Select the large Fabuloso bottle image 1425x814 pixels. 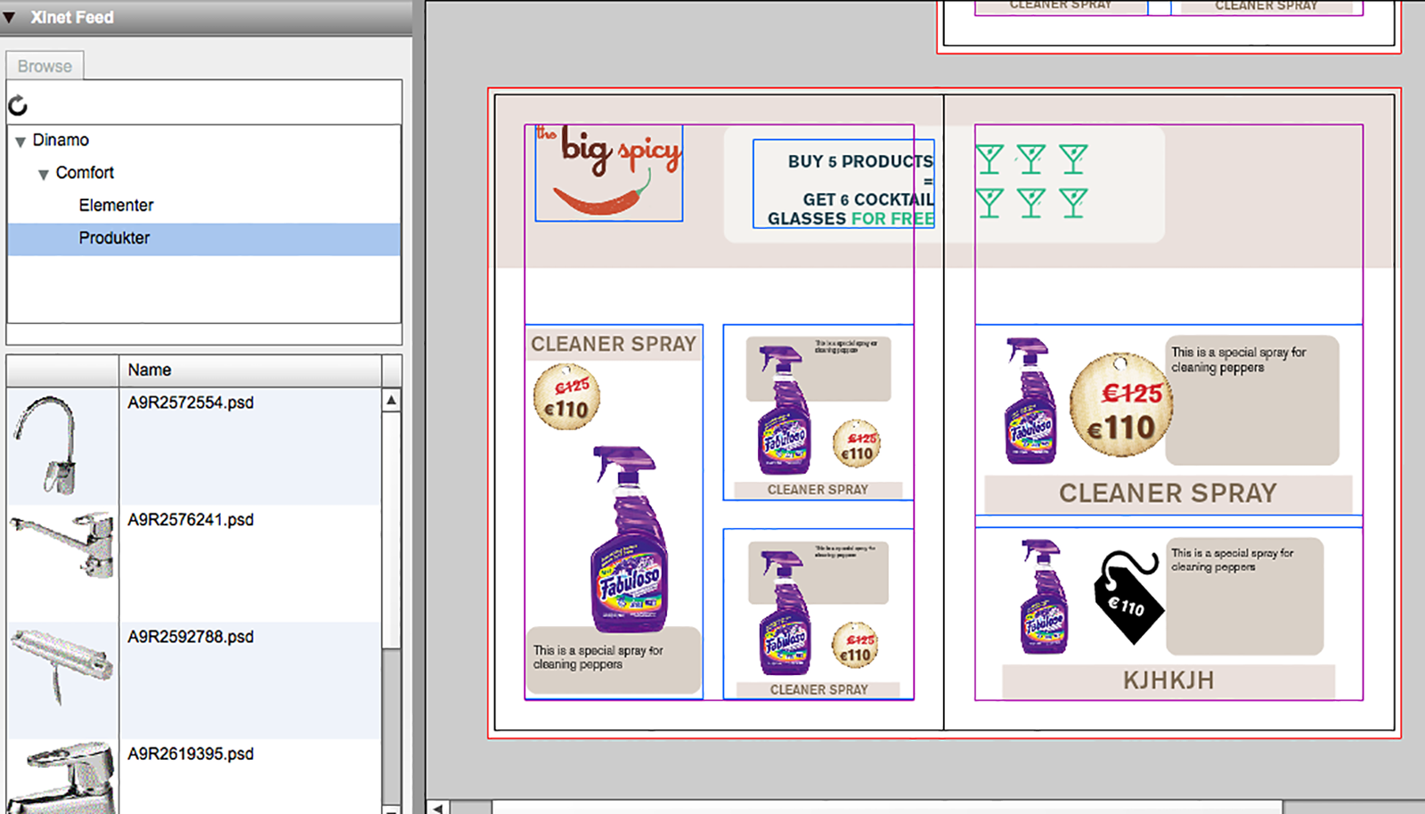pos(629,540)
